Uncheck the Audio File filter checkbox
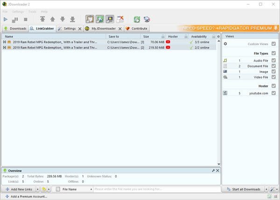 [273, 60]
